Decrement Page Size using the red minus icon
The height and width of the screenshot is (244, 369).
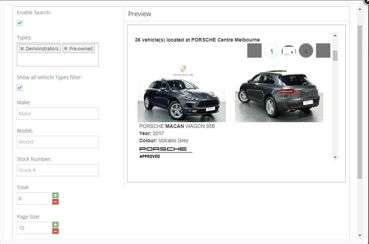(55, 231)
